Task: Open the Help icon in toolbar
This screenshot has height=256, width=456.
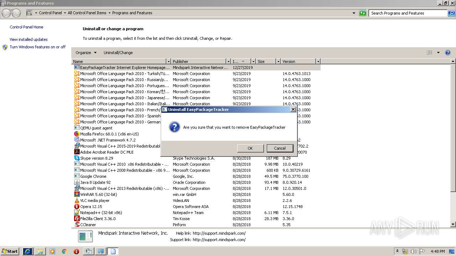Action: (x=448, y=53)
